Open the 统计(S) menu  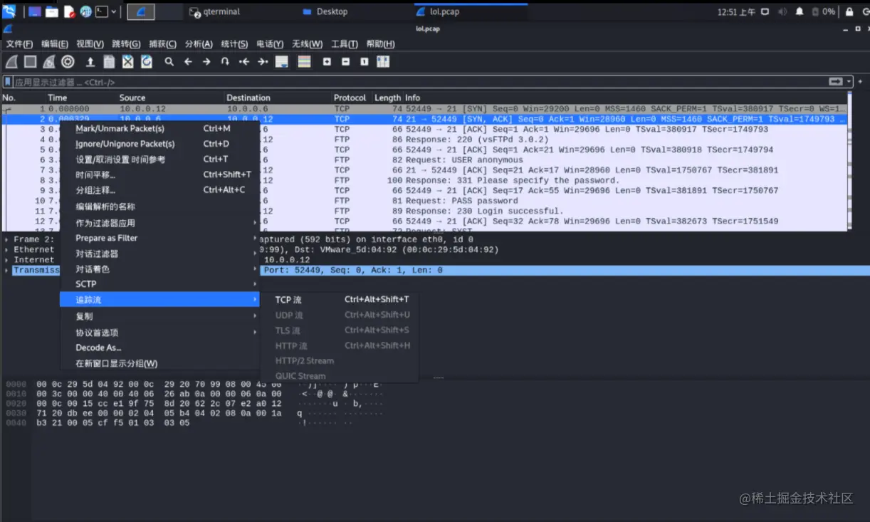tap(234, 44)
